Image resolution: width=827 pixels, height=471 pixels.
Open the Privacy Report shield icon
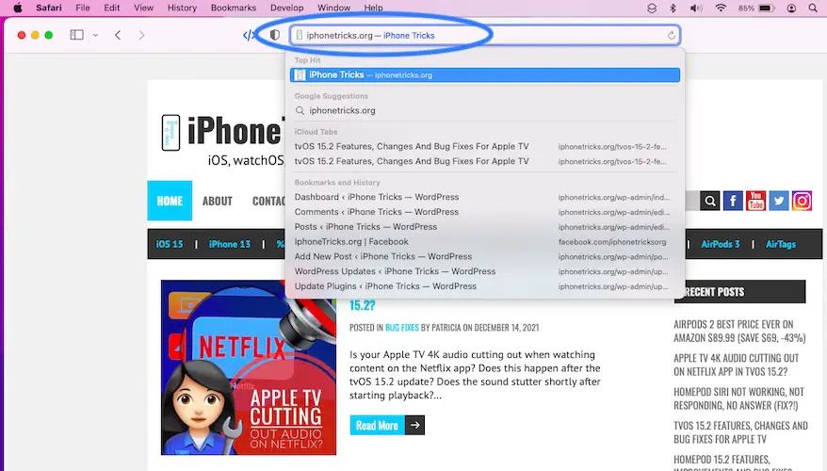pyautogui.click(x=275, y=36)
